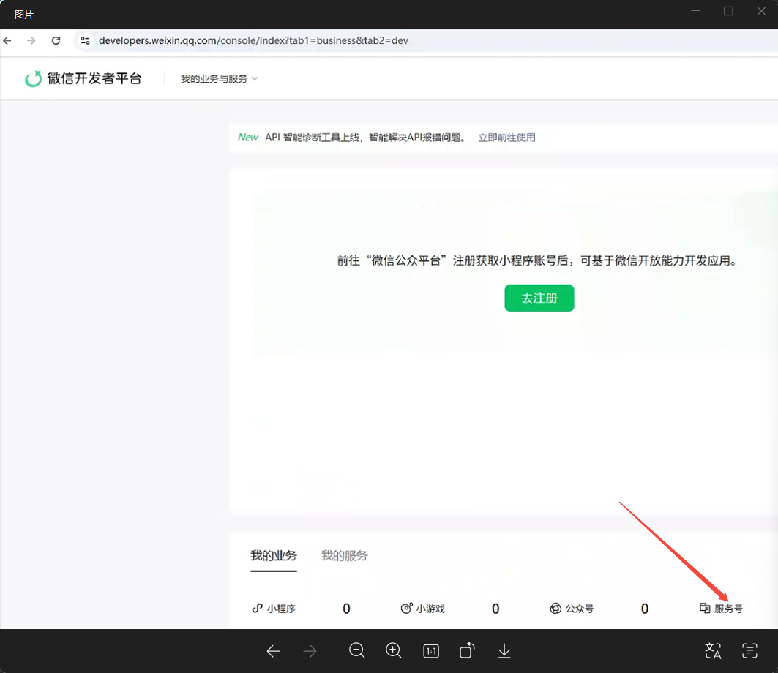Expand 我的业务与服务 dropdown menu
The width and height of the screenshot is (778, 673).
click(x=220, y=79)
